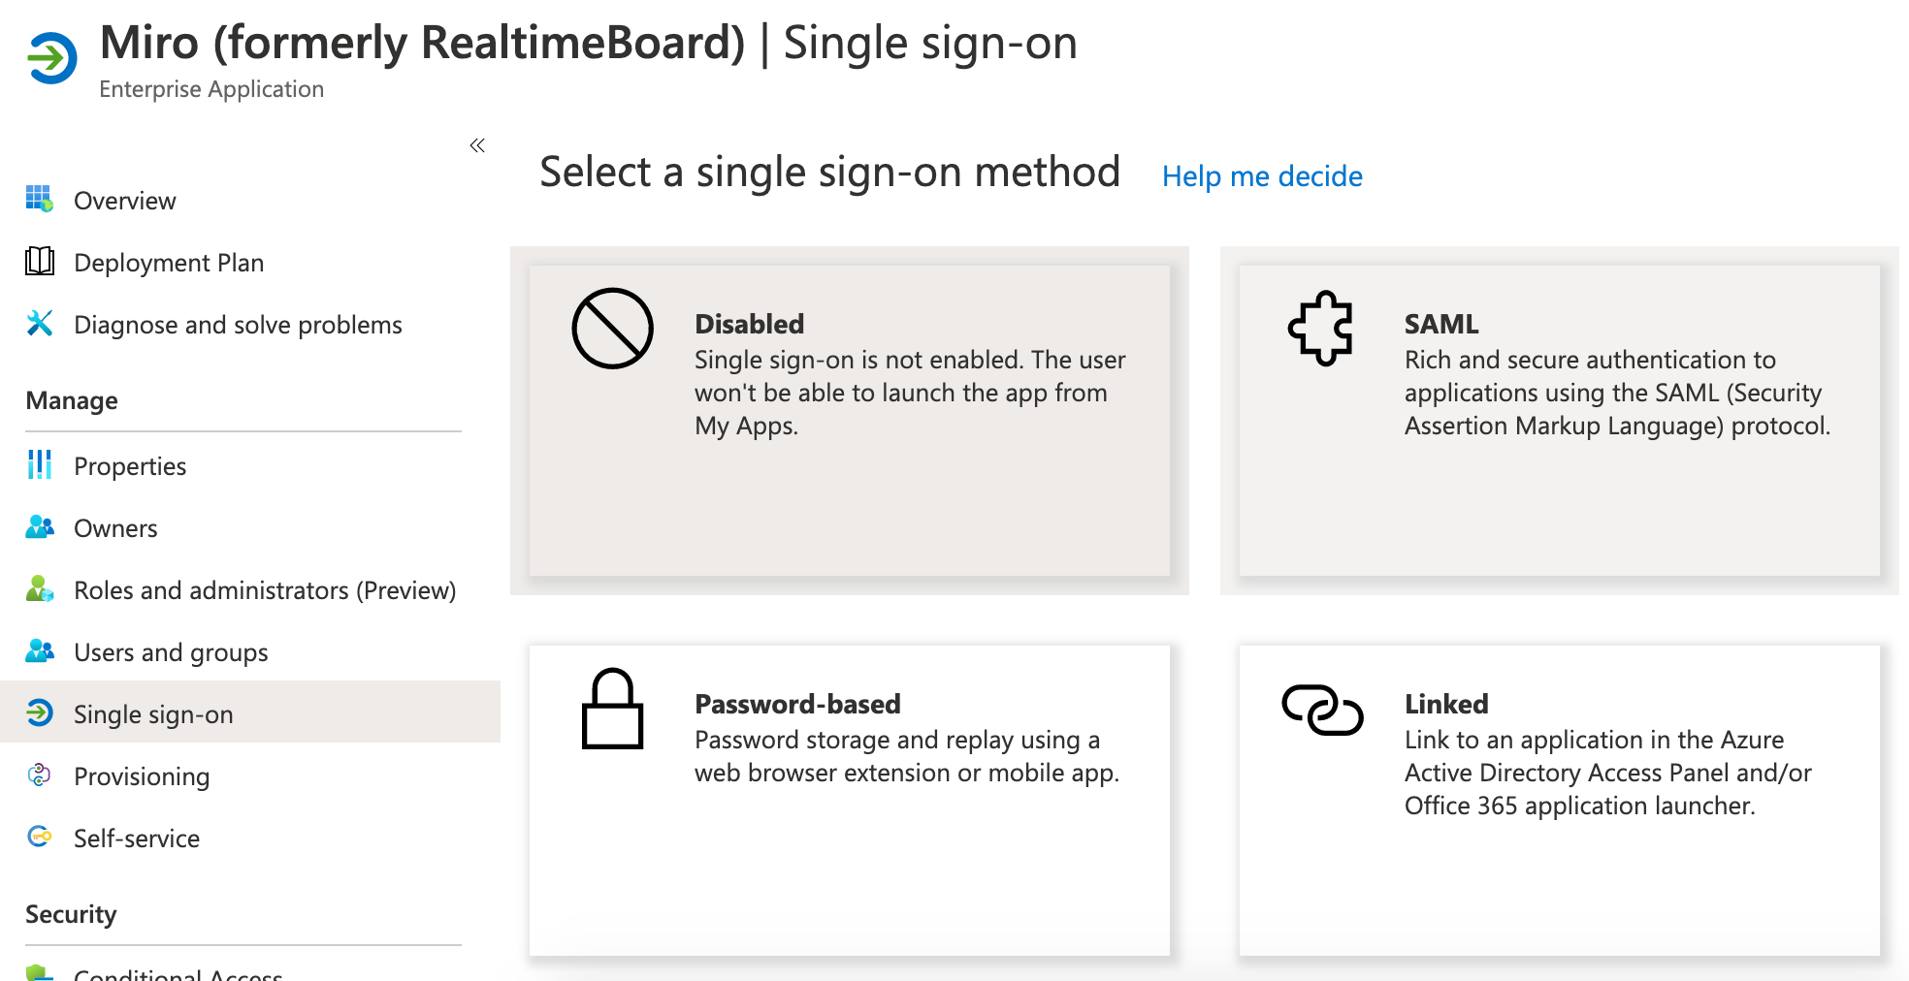Open Users and groups menu item
This screenshot has height=981, width=1909.
point(171,652)
